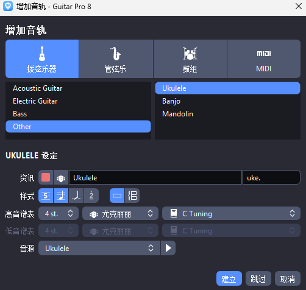Click the 取消 cancel button

(288, 278)
